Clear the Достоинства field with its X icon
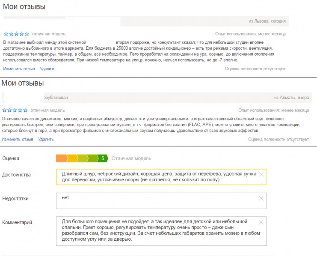Image resolution: width=317 pixels, height=257 pixels. (x=261, y=175)
